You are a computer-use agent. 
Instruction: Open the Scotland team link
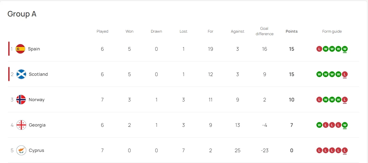tap(38, 74)
